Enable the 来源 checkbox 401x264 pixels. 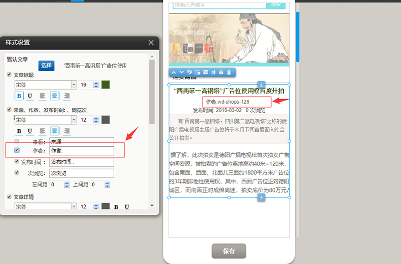pos(17,141)
